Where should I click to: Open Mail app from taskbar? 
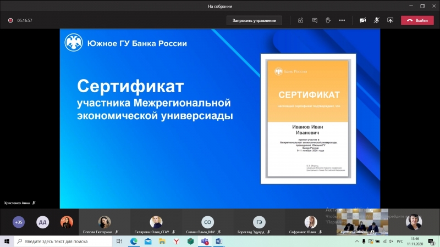[148, 241]
